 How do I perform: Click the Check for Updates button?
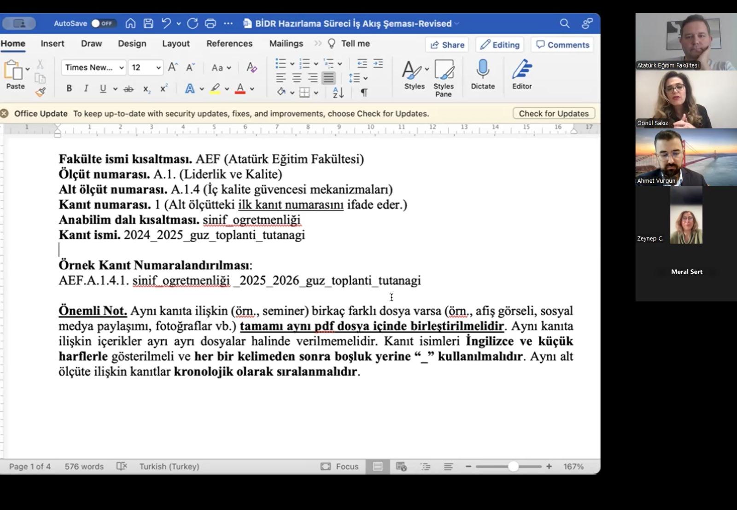pyautogui.click(x=553, y=113)
